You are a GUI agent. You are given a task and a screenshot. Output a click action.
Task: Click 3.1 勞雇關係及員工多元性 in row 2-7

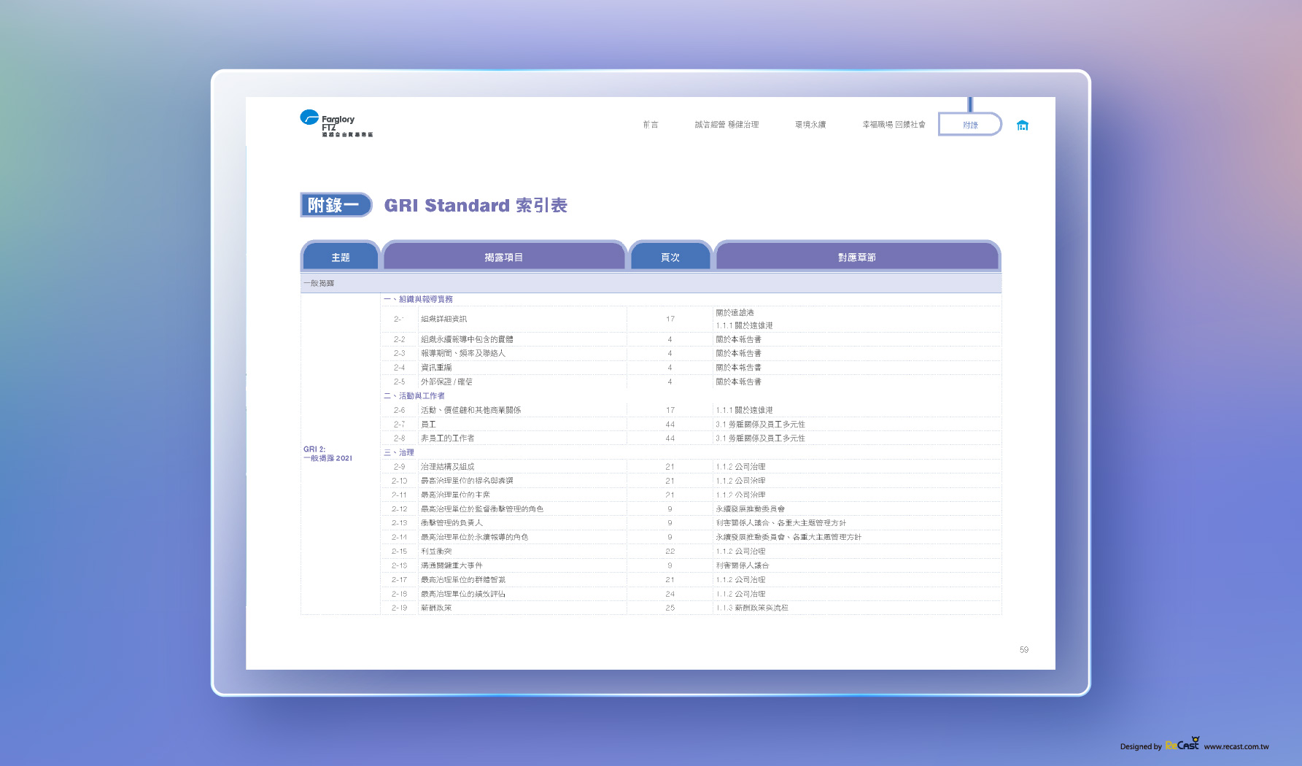point(760,424)
